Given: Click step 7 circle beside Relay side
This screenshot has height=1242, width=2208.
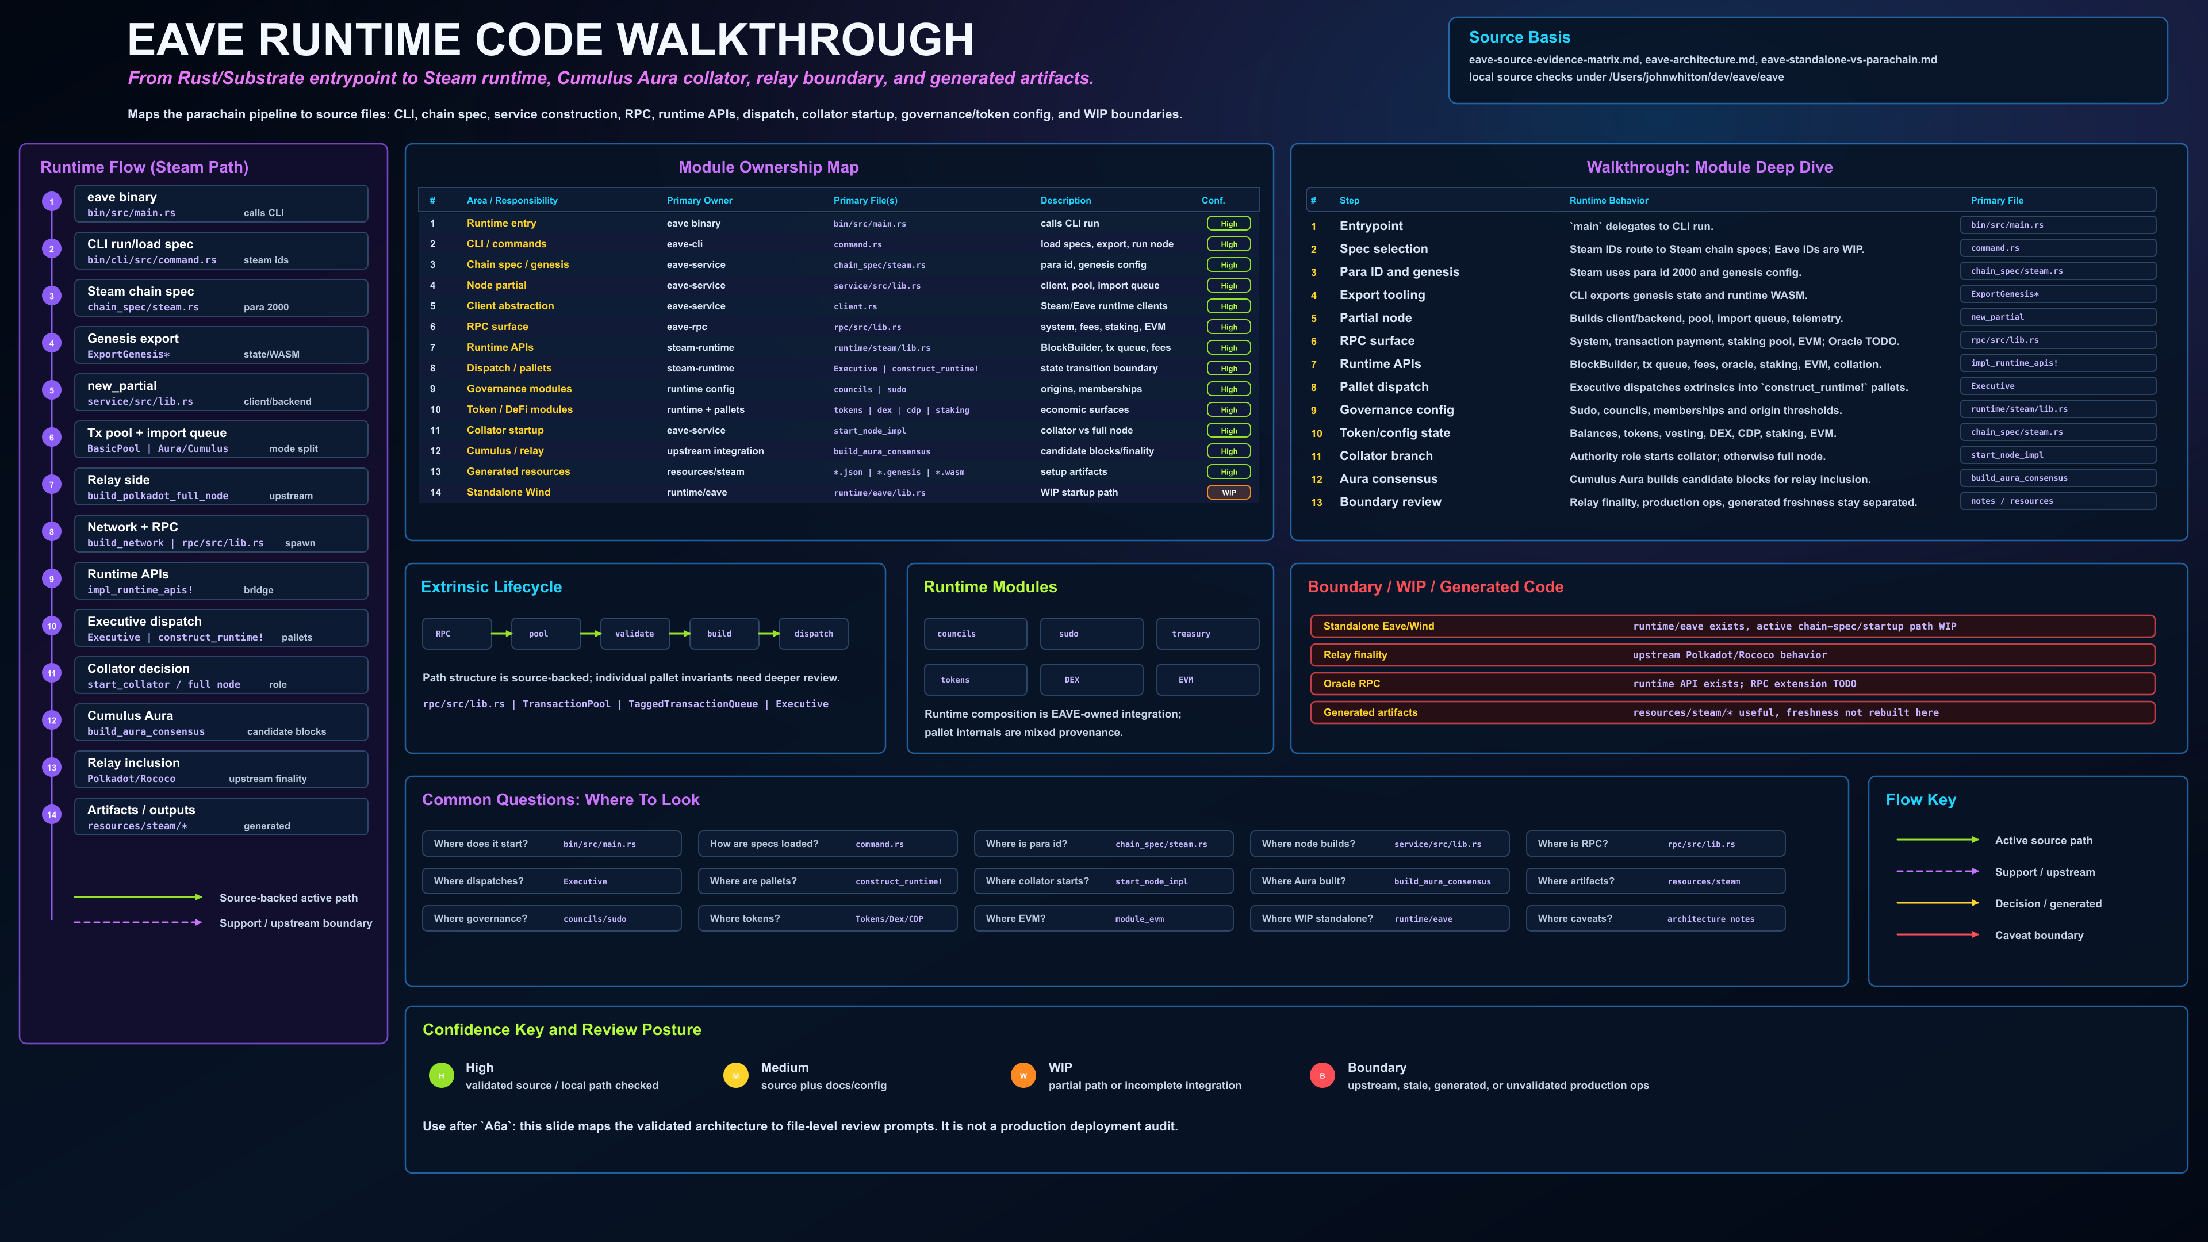Looking at the screenshot, I should pos(51,485).
